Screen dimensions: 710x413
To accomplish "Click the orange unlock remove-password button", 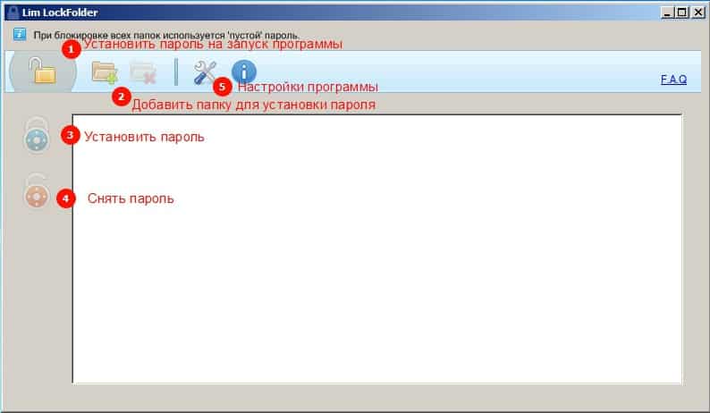I will 37,191.
